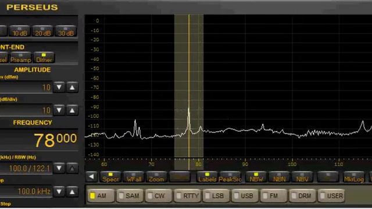Select DRM demodulation mode
Viewport: 372px width, 209px height.
pos(302,196)
